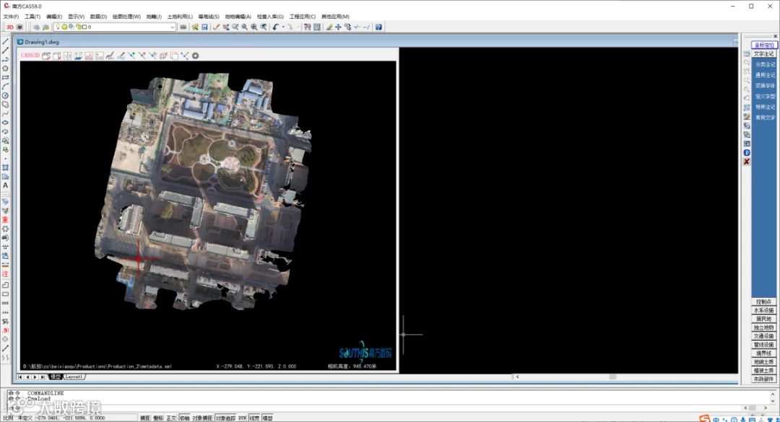This screenshot has width=780, height=422.
Task: Click the horizontal scrollbar below right viewport
Action: 612,377
